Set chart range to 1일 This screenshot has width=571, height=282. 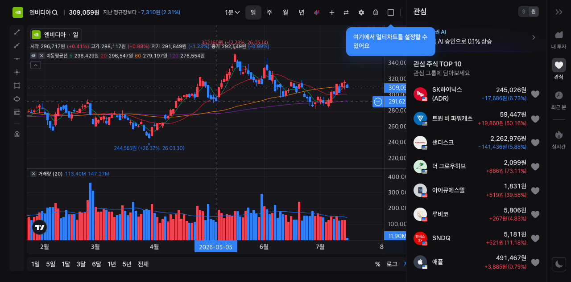pyautogui.click(x=35, y=264)
